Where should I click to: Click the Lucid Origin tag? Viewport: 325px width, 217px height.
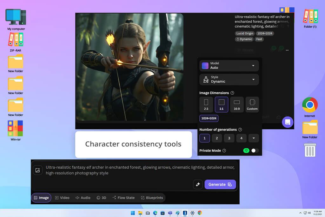(x=245, y=33)
